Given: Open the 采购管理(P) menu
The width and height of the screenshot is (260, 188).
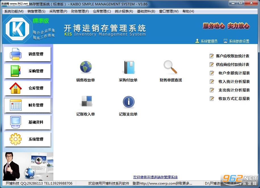Looking at the screenshot, I should point(58,11).
